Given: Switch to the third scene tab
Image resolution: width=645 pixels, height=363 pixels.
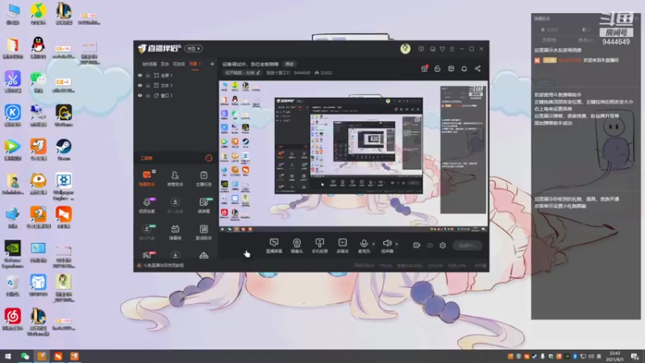Looking at the screenshot, I should point(178,64).
